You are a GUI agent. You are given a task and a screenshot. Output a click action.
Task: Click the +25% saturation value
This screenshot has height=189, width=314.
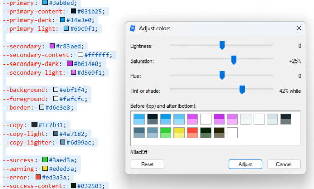[x=295, y=61]
